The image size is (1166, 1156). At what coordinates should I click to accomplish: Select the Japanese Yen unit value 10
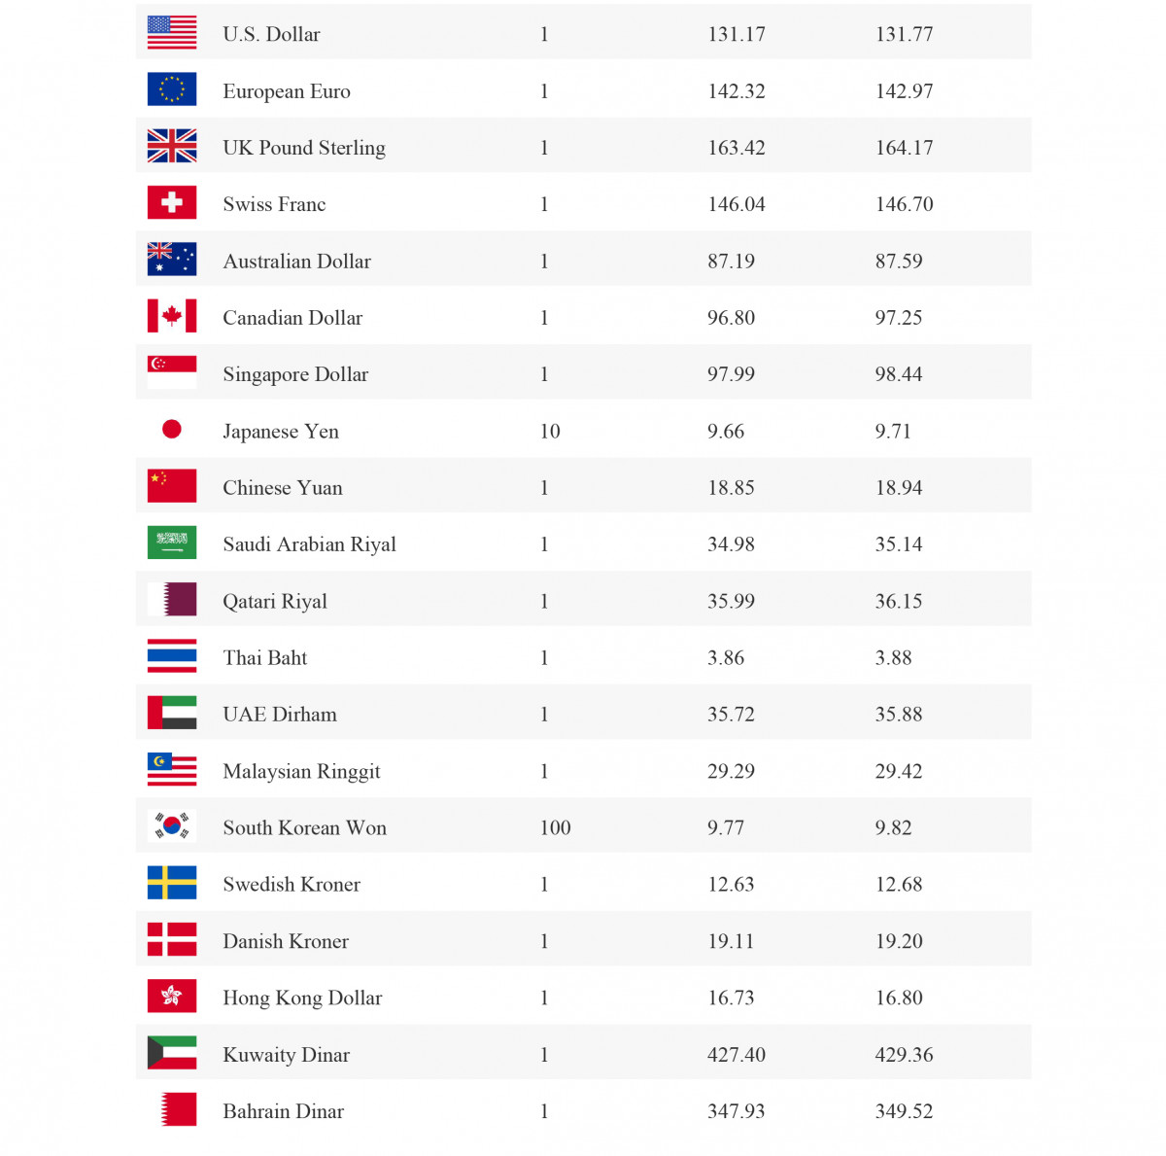coord(550,431)
